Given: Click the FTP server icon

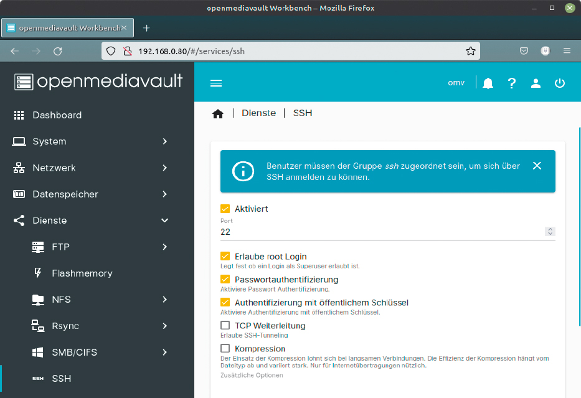Looking at the screenshot, I should (38, 247).
